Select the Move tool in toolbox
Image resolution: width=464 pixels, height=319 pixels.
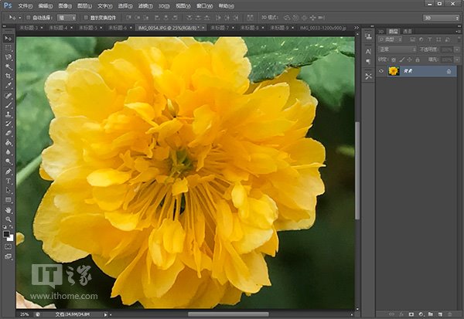click(x=8, y=37)
